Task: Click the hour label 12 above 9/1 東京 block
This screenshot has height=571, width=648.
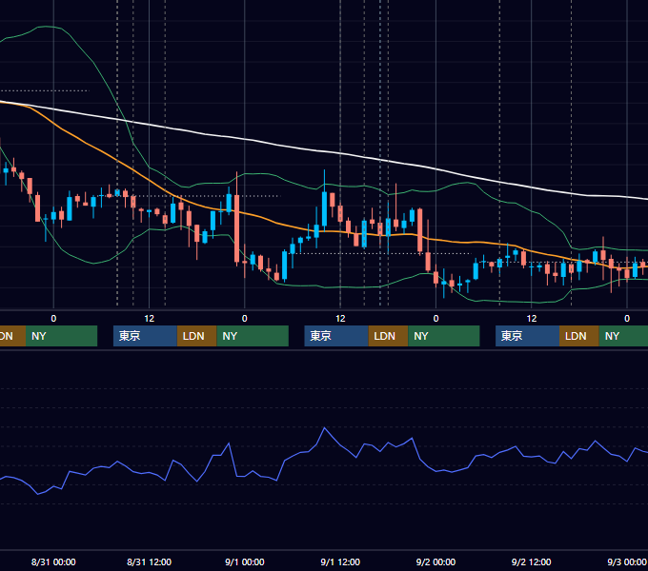Action: pyautogui.click(x=340, y=319)
